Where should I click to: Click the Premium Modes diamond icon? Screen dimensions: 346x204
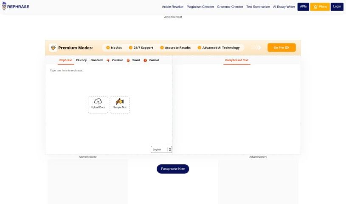pos(53,48)
